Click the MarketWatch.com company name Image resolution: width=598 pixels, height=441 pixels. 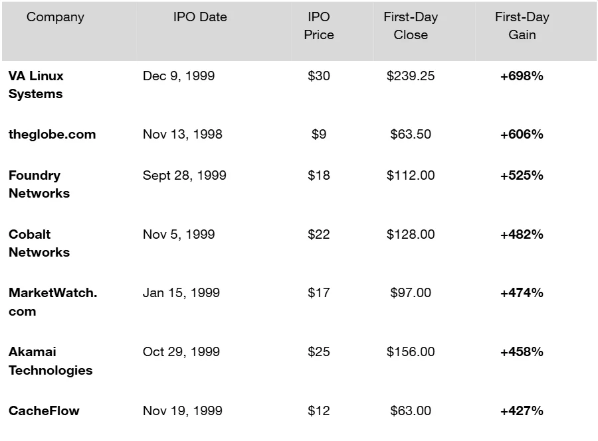[x=52, y=302]
